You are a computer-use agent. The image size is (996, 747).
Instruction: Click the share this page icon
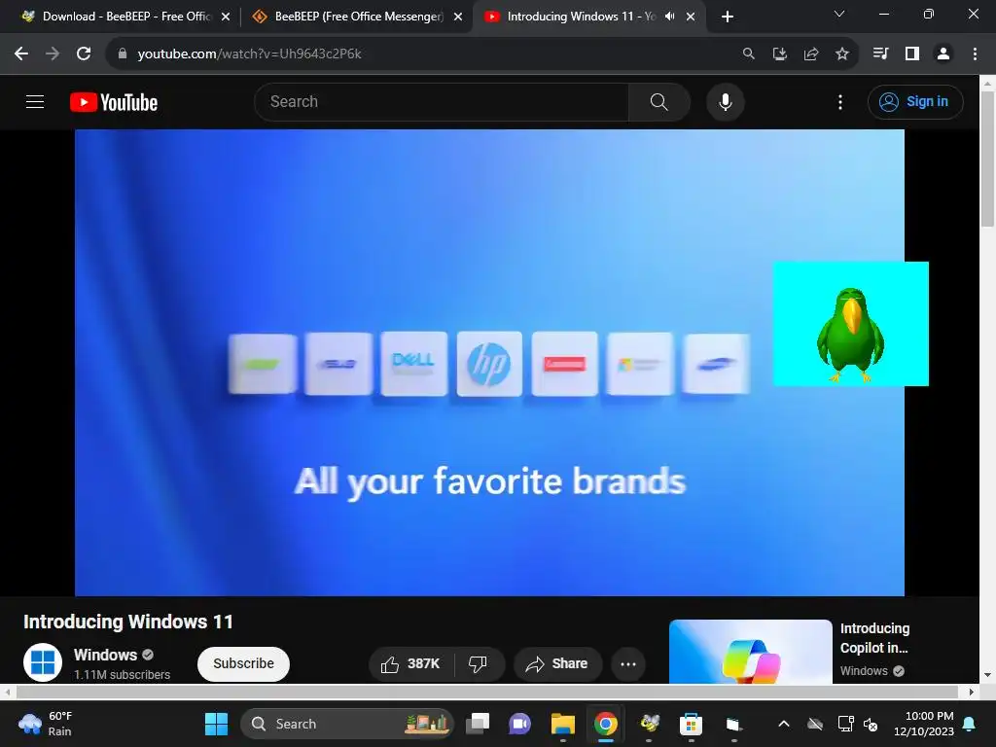coord(811,54)
